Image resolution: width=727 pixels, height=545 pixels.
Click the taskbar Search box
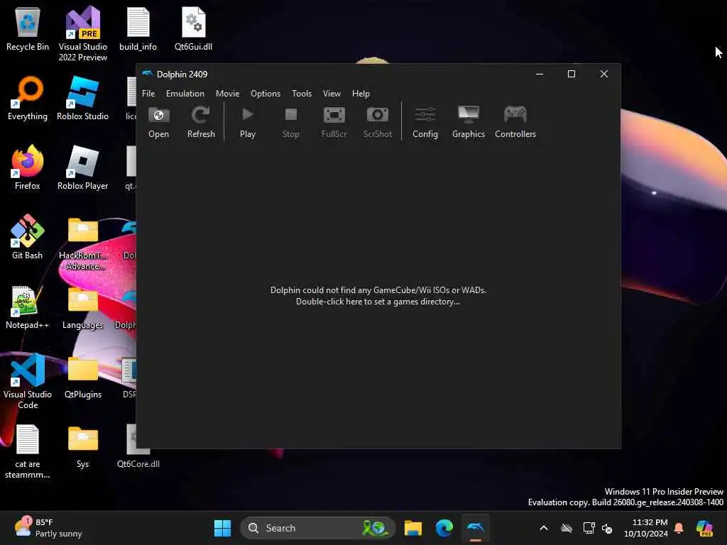317,528
